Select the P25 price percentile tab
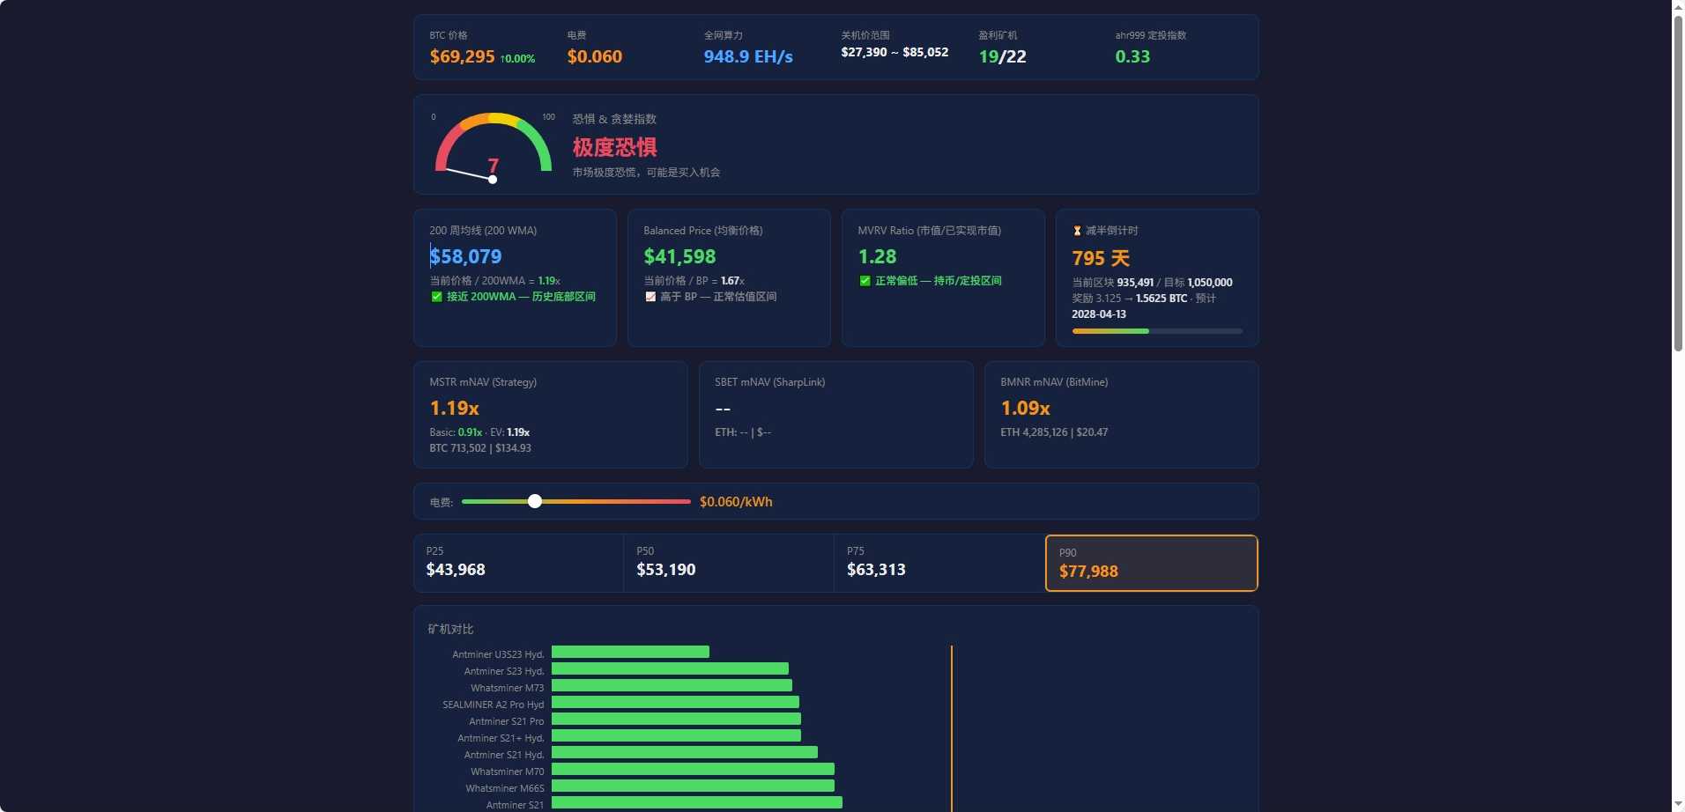The height and width of the screenshot is (812, 1685). [x=518, y=563]
